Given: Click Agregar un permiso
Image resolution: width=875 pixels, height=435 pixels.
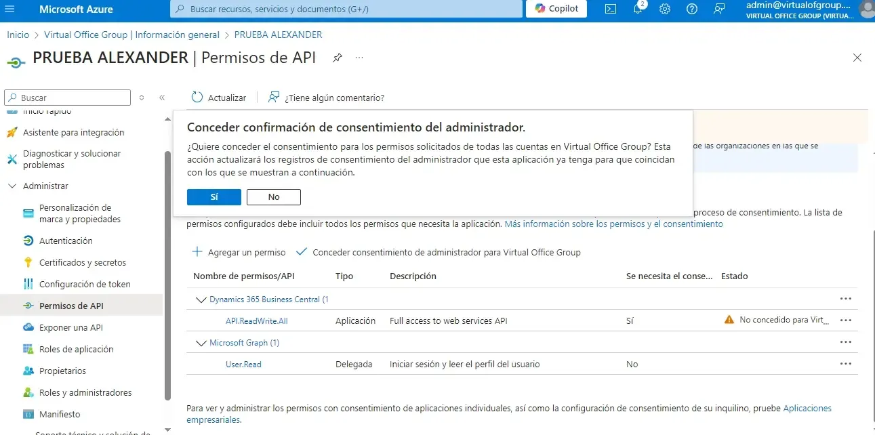Looking at the screenshot, I should [x=239, y=252].
